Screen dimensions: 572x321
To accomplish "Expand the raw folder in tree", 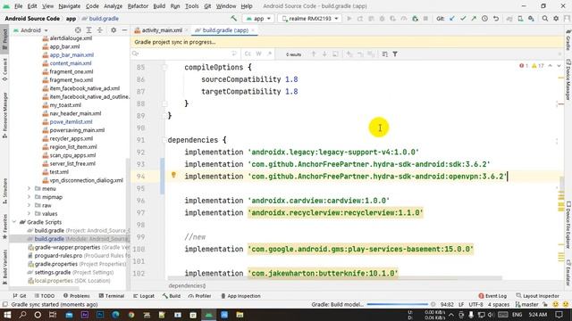I will click(29, 205).
